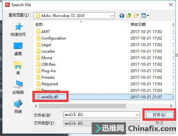Screen dimensions: 178x136
Task: Click the file name input field
Action: coord(99,115)
